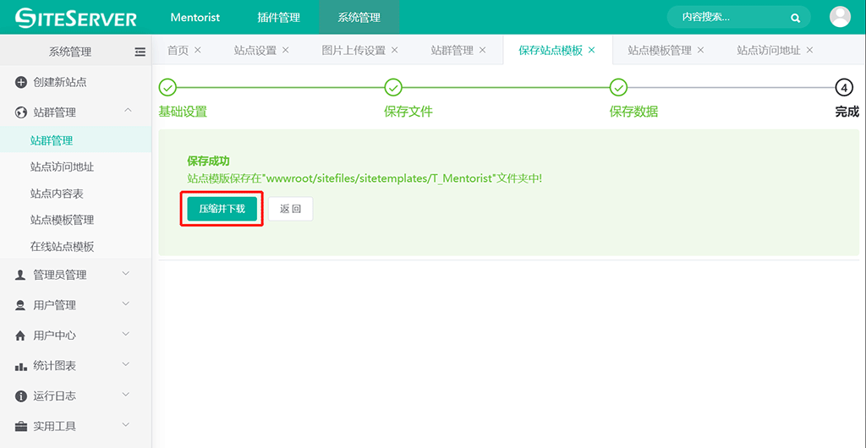Close the 保存站点模板 tab
Viewport: 866px width, 448px height.
(592, 51)
